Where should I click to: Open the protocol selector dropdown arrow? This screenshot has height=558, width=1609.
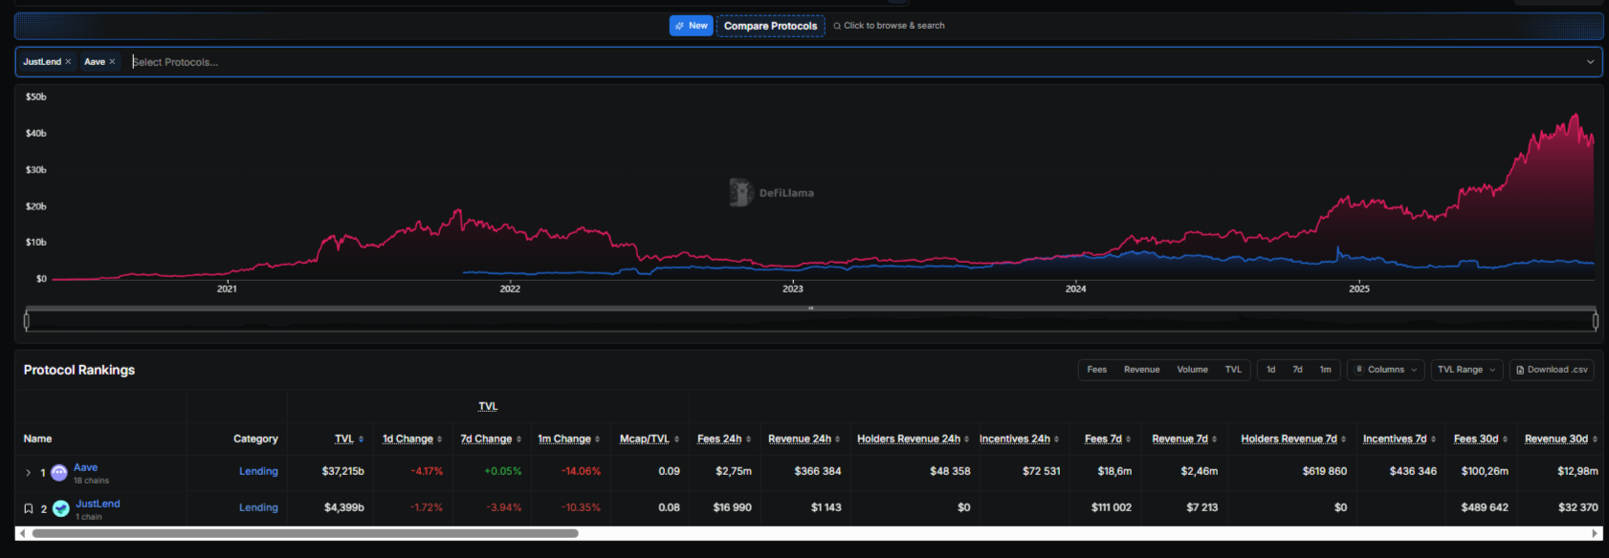coord(1590,62)
